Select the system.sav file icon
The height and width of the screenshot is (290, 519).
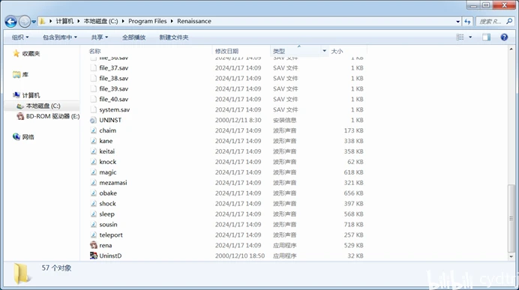[x=94, y=109]
